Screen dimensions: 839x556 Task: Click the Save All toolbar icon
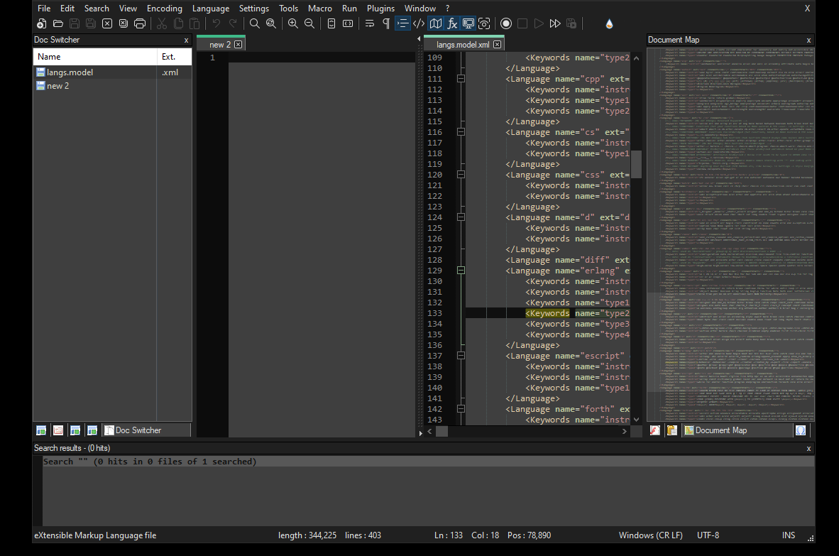point(90,23)
